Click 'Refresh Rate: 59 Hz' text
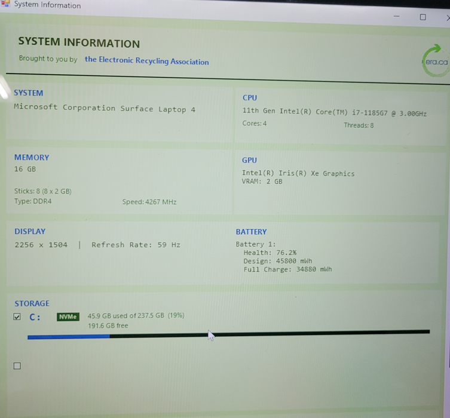This screenshot has width=450, height=418. pos(136,245)
